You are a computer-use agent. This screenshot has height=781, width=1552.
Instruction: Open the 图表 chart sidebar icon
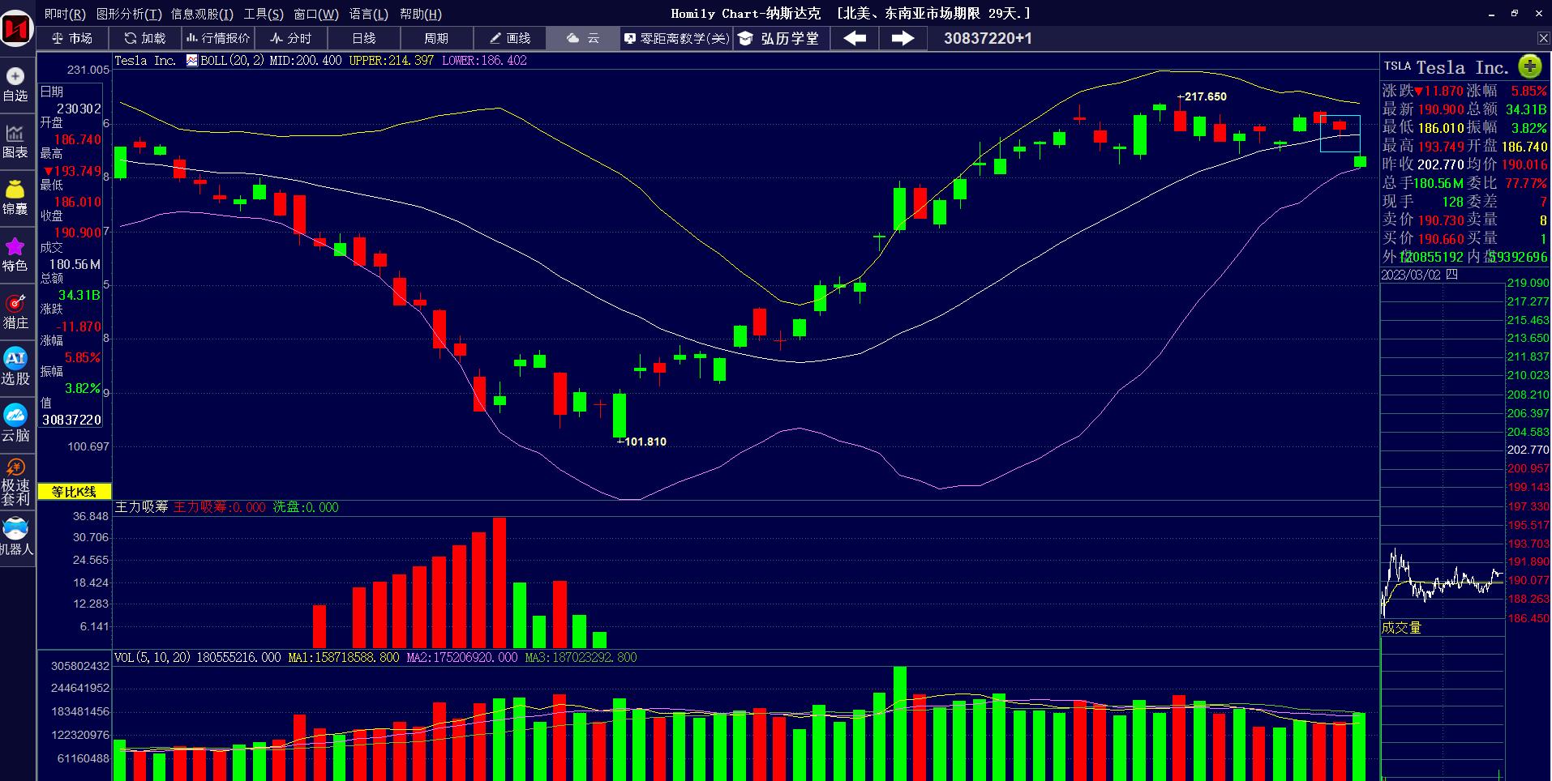[x=15, y=142]
